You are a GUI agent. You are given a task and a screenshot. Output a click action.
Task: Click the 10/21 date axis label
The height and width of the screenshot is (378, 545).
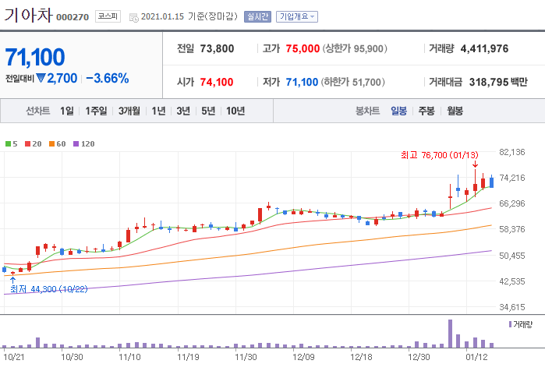(14, 357)
